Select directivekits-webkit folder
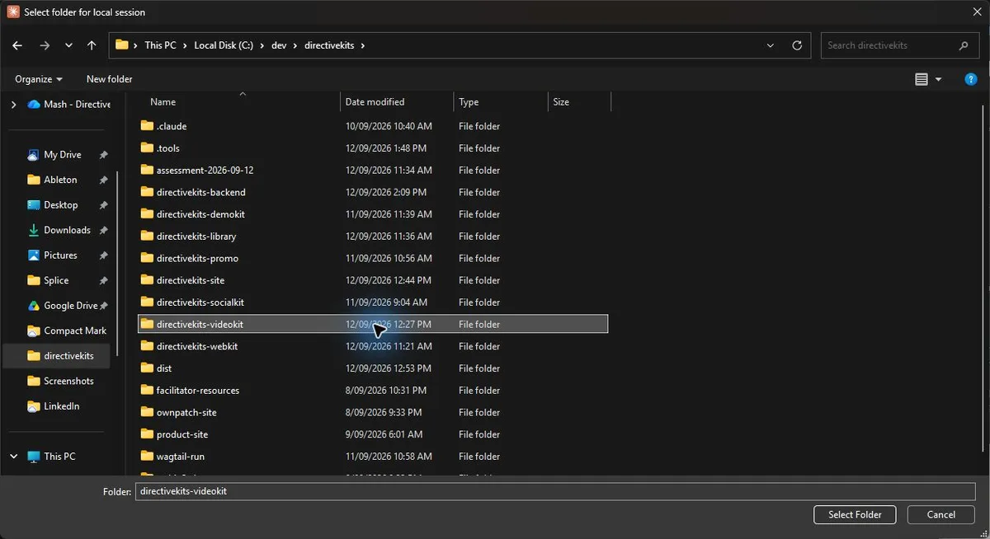 click(x=197, y=346)
